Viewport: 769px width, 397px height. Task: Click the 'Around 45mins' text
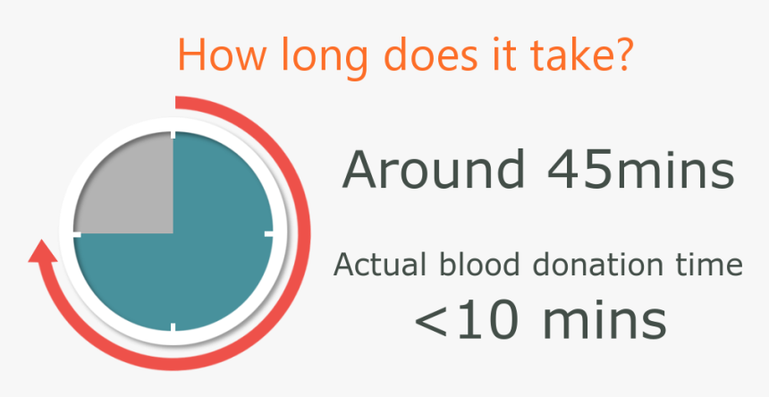(538, 170)
